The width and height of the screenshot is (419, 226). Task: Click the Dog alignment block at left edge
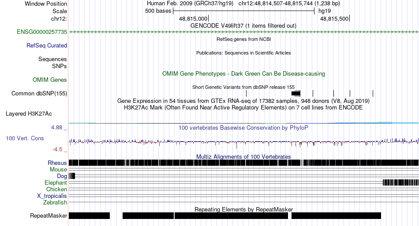[x=72, y=176]
